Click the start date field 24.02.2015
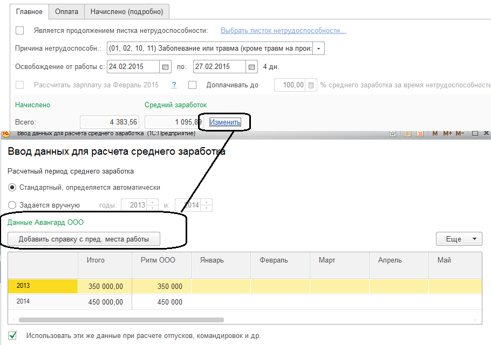This screenshot has height=345, width=491. [x=133, y=67]
